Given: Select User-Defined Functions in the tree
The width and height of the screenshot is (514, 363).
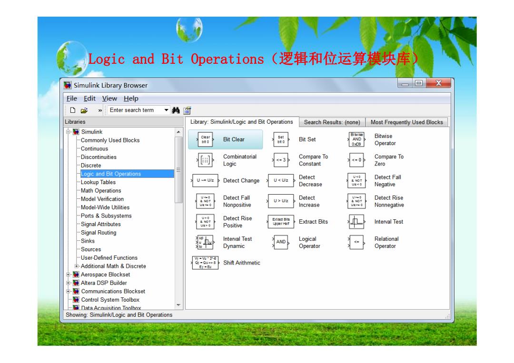Looking at the screenshot, I should pyautogui.click(x=109, y=258).
